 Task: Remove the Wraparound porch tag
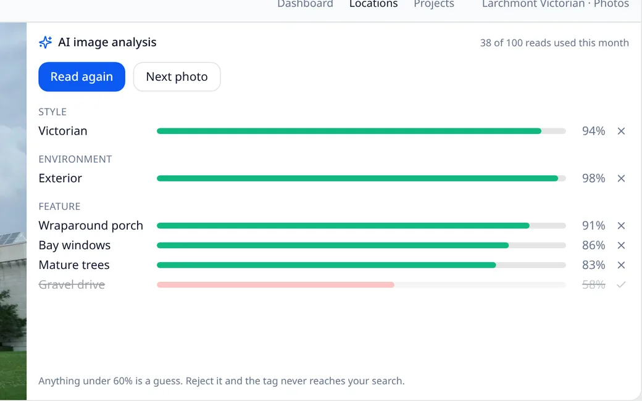pos(621,226)
